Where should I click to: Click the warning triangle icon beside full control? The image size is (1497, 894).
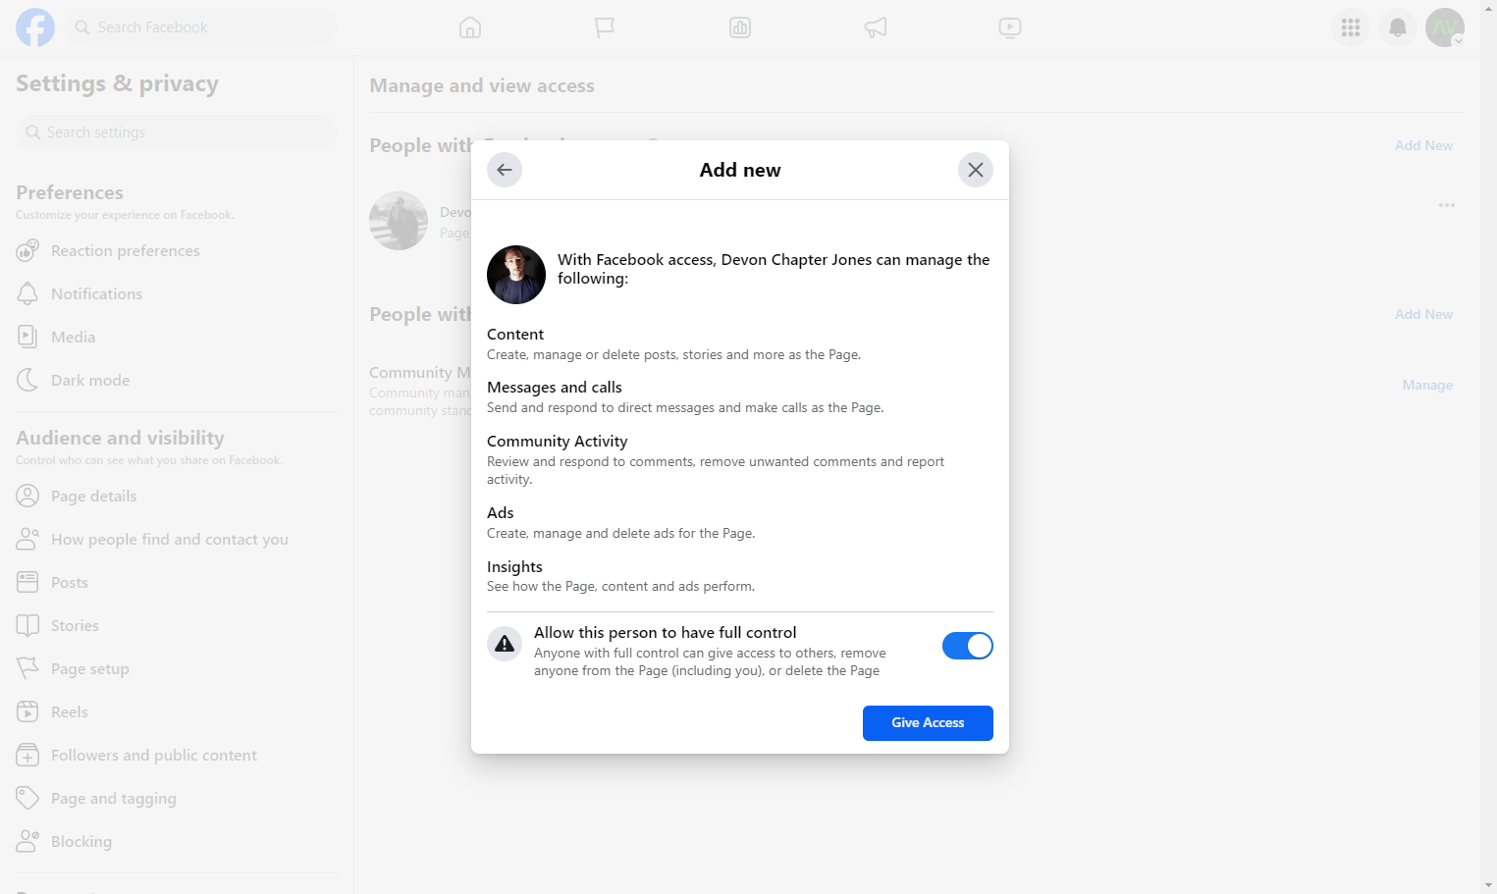click(x=505, y=644)
